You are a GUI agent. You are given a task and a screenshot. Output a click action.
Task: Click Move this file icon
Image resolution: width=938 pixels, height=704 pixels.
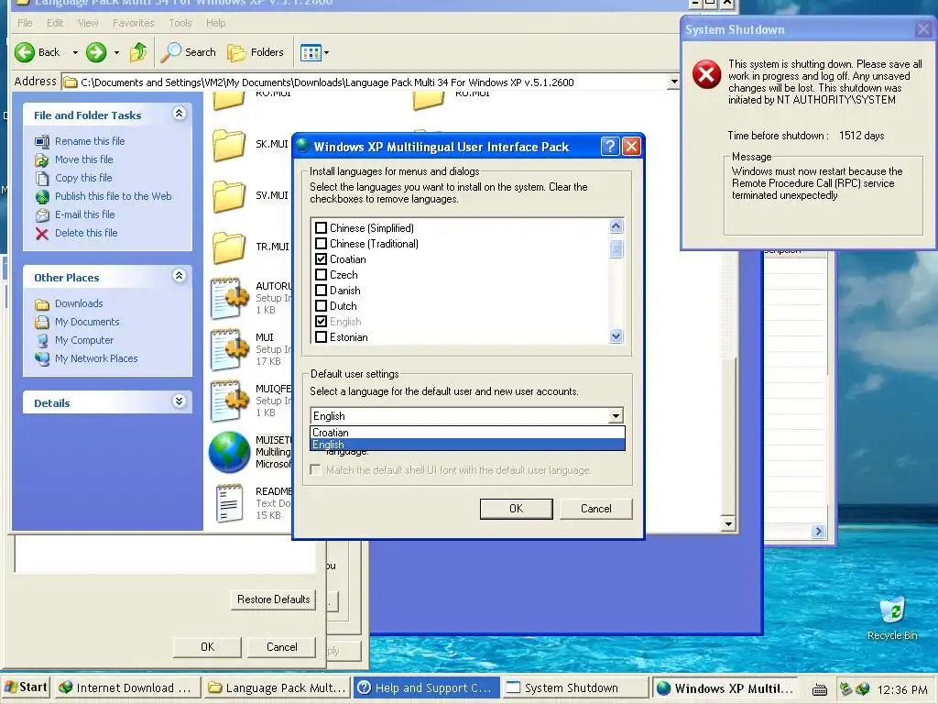[42, 159]
